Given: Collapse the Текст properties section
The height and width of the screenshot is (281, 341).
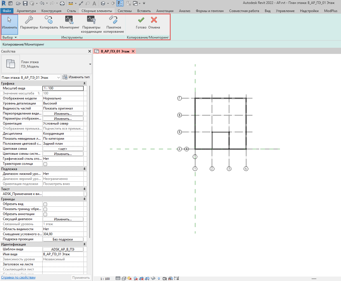Looking at the screenshot, I should coord(85,189).
